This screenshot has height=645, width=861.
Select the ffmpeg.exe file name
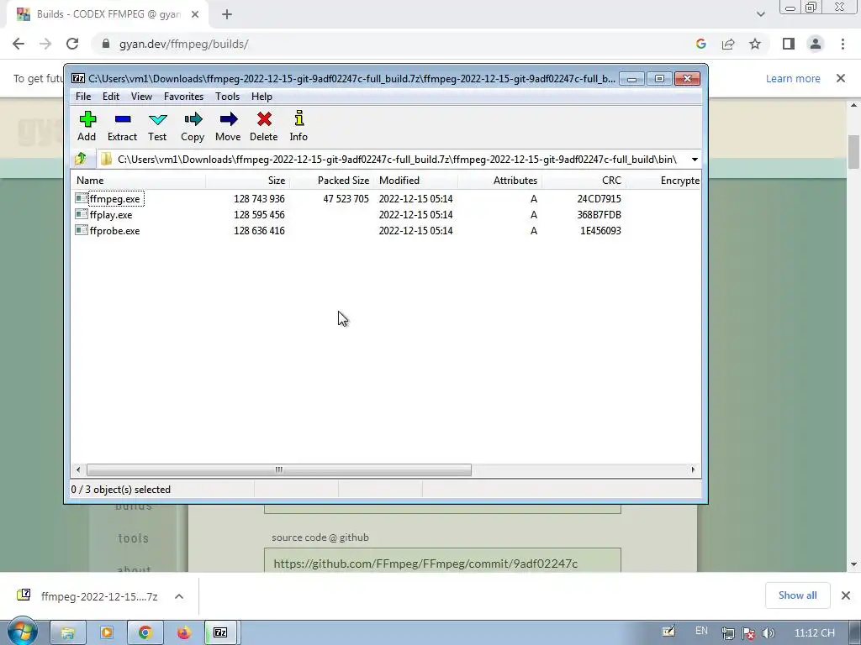click(114, 198)
